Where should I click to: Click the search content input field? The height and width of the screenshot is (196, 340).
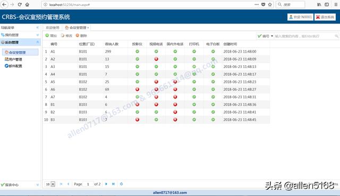304,36
